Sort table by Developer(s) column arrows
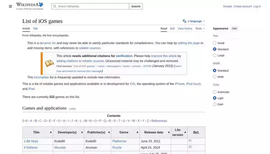Viewport: 270px width, 154px height. (x=82, y=133)
